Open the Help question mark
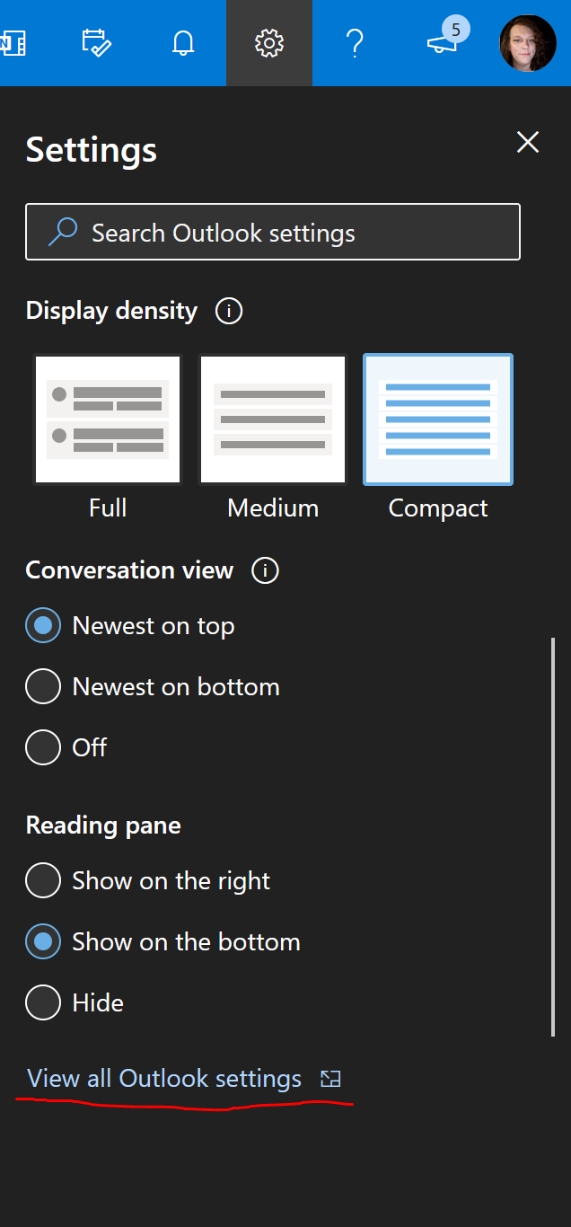Screen dimensions: 571x1227 coord(355,43)
